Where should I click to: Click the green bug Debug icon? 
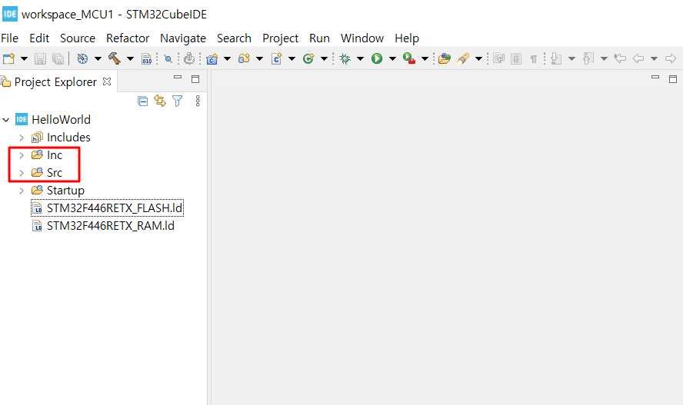point(345,58)
